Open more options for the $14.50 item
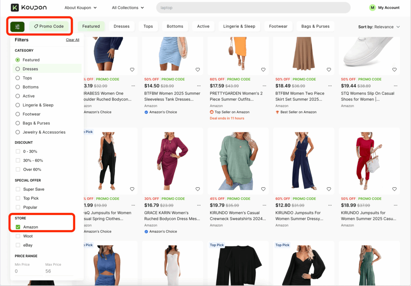The height and width of the screenshot is (286, 411). 199,86
